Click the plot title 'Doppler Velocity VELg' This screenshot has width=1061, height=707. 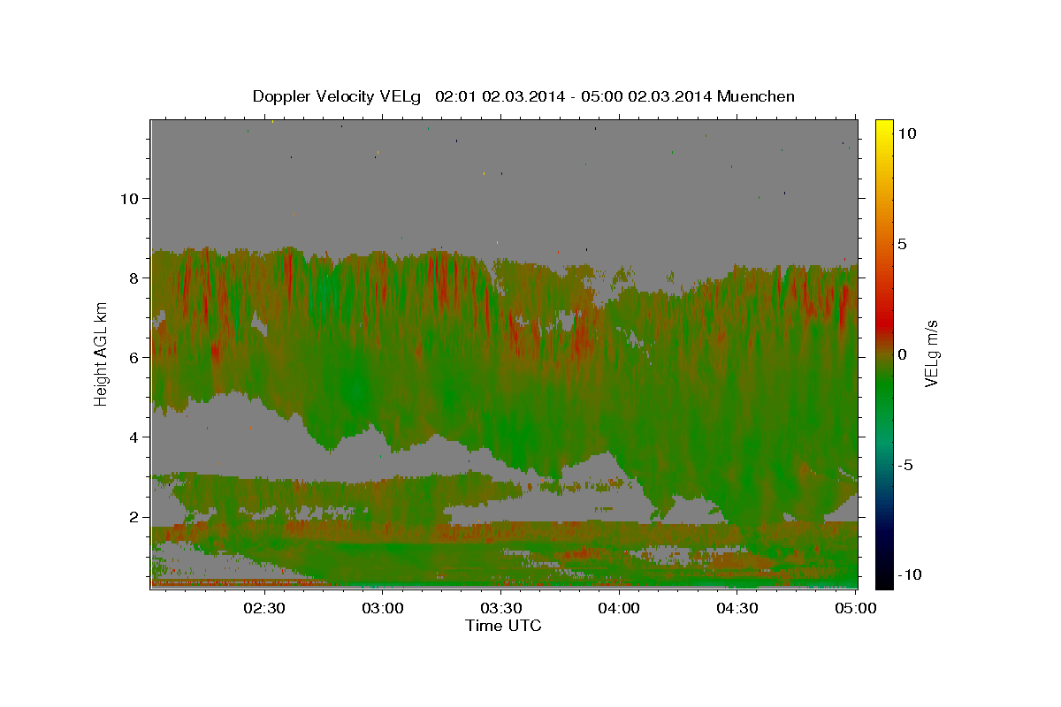(x=337, y=96)
